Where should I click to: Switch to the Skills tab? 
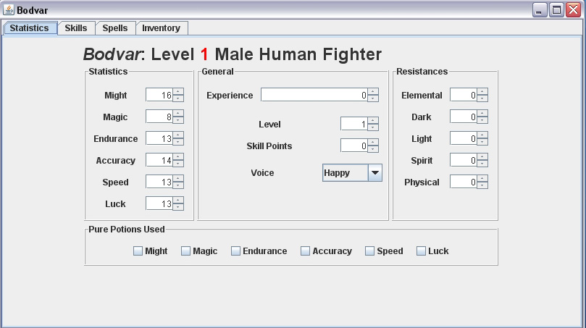[76, 28]
